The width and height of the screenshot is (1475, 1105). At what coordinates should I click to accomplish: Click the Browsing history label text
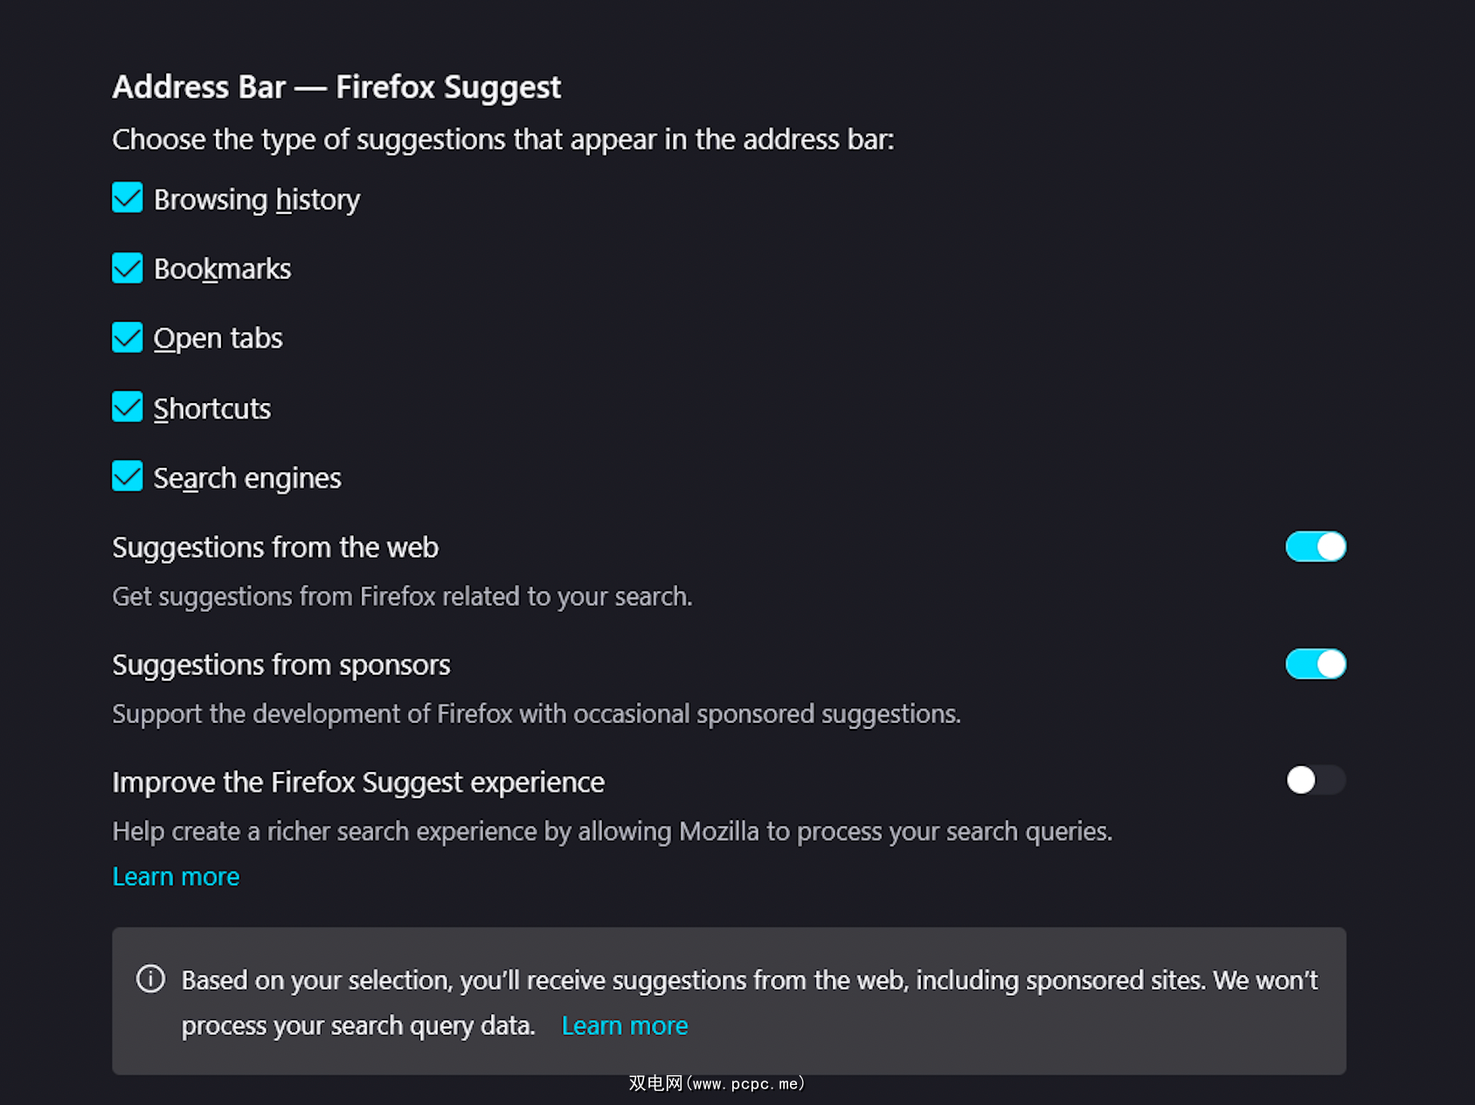pos(256,200)
